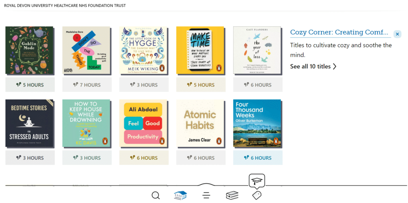The width and height of the screenshot is (408, 203).
Task: Open the search magnifier icon
Action: coord(156,195)
